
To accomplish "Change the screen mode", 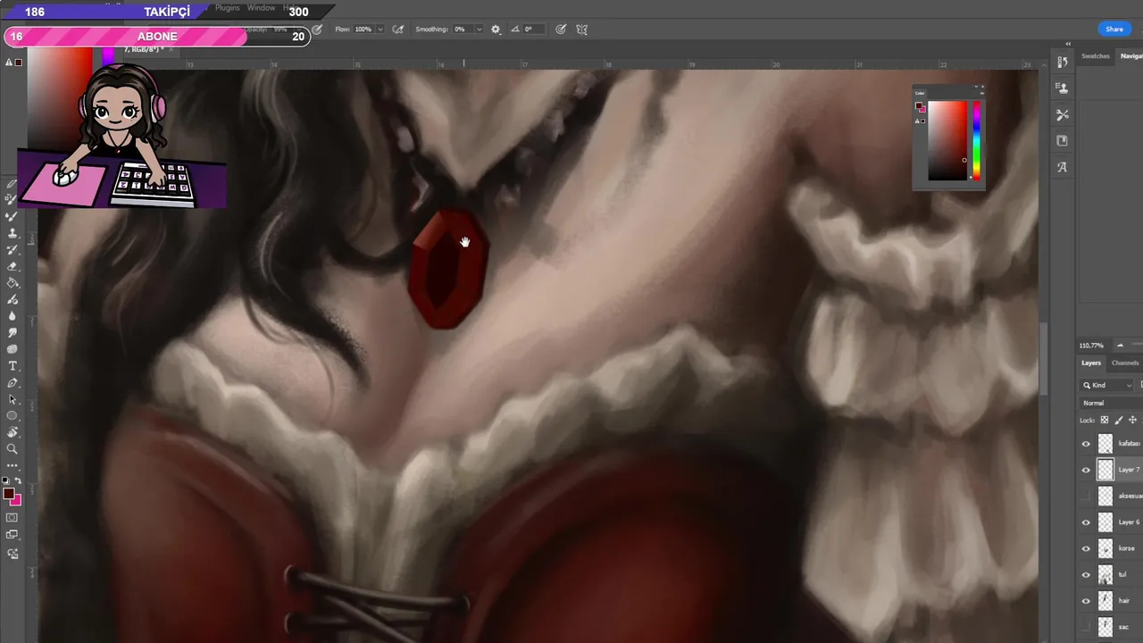I will click(13, 535).
